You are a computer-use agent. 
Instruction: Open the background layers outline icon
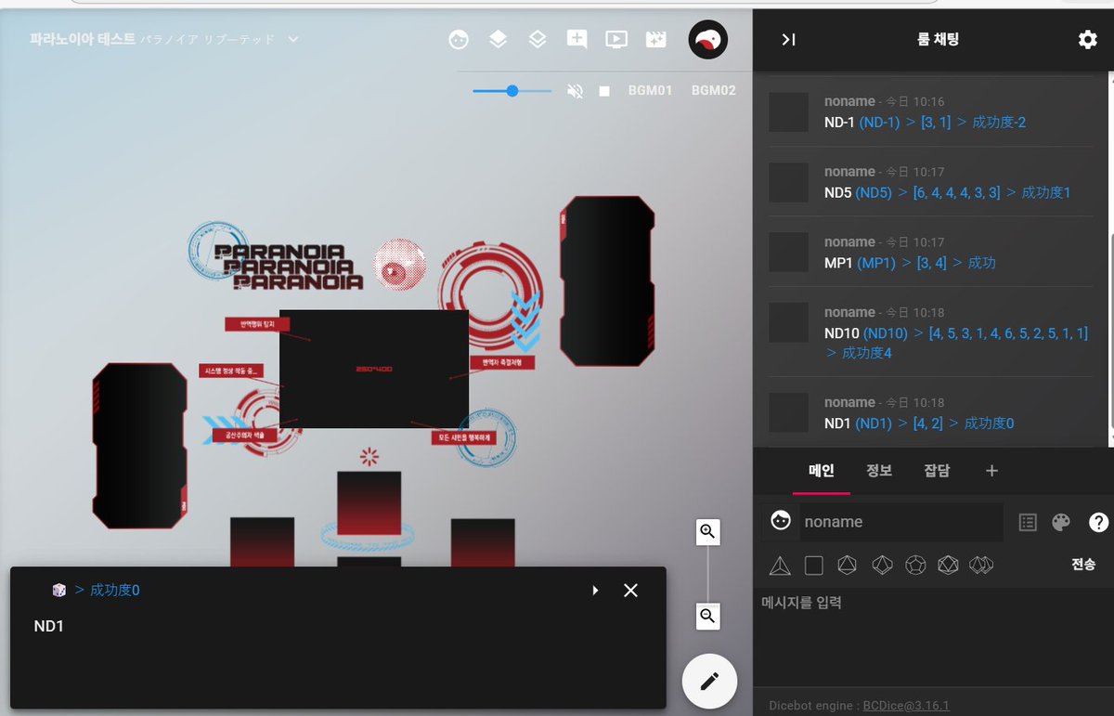(x=538, y=39)
